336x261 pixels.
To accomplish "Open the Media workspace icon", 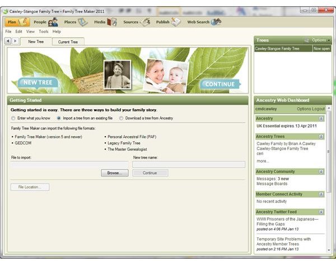I will pos(111,22).
